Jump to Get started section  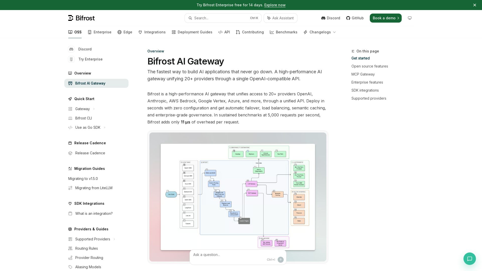[360, 58]
